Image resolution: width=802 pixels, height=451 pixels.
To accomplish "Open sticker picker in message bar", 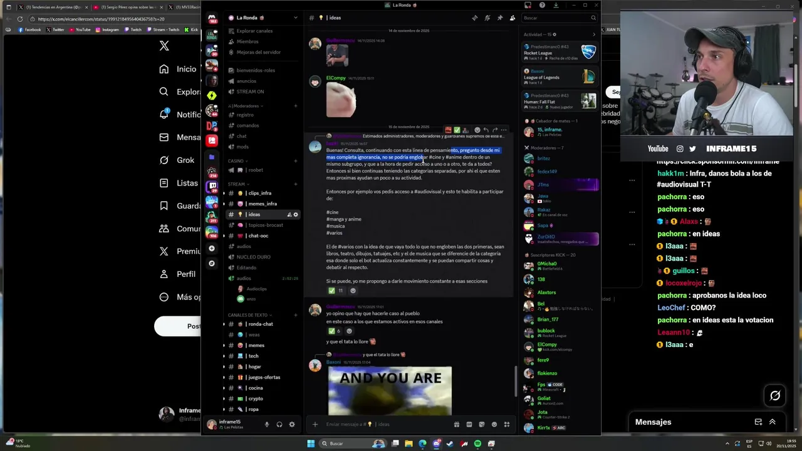I will pos(481,424).
